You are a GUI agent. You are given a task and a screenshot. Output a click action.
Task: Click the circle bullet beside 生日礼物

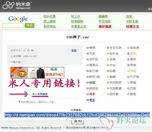tap(108, 48)
